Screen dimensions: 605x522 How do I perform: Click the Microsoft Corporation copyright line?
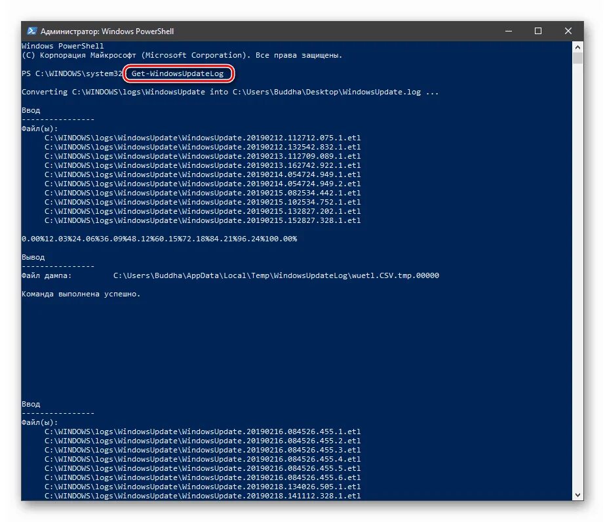(182, 55)
